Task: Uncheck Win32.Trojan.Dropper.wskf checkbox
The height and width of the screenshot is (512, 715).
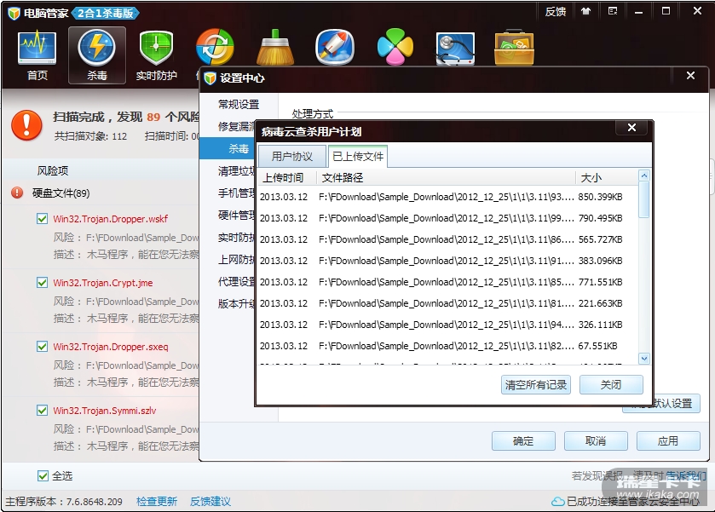Action: point(42,219)
